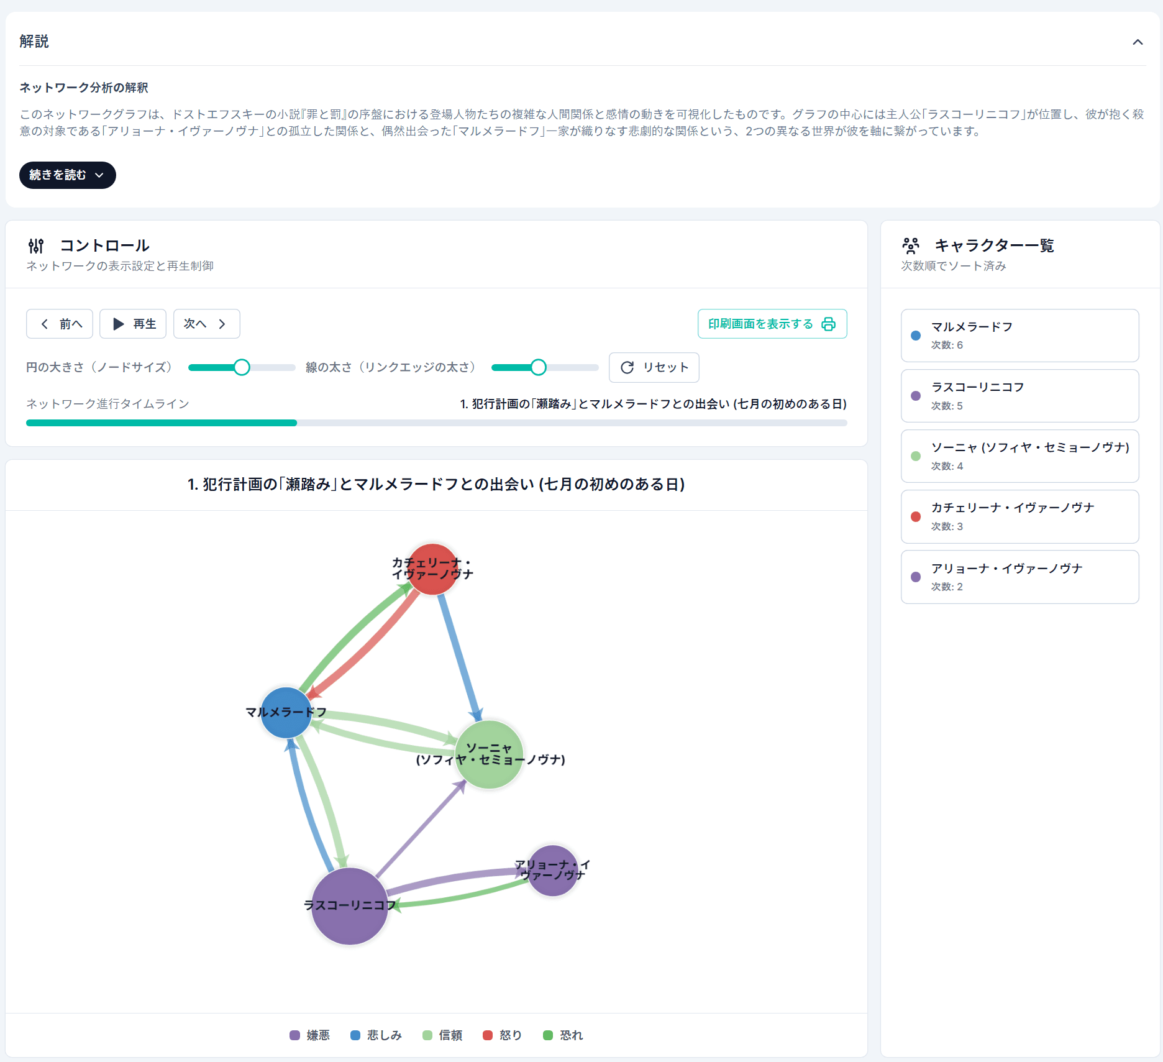The height and width of the screenshot is (1062, 1163).
Task: Click the 信頼 legend swatch
Action: coord(427,1035)
